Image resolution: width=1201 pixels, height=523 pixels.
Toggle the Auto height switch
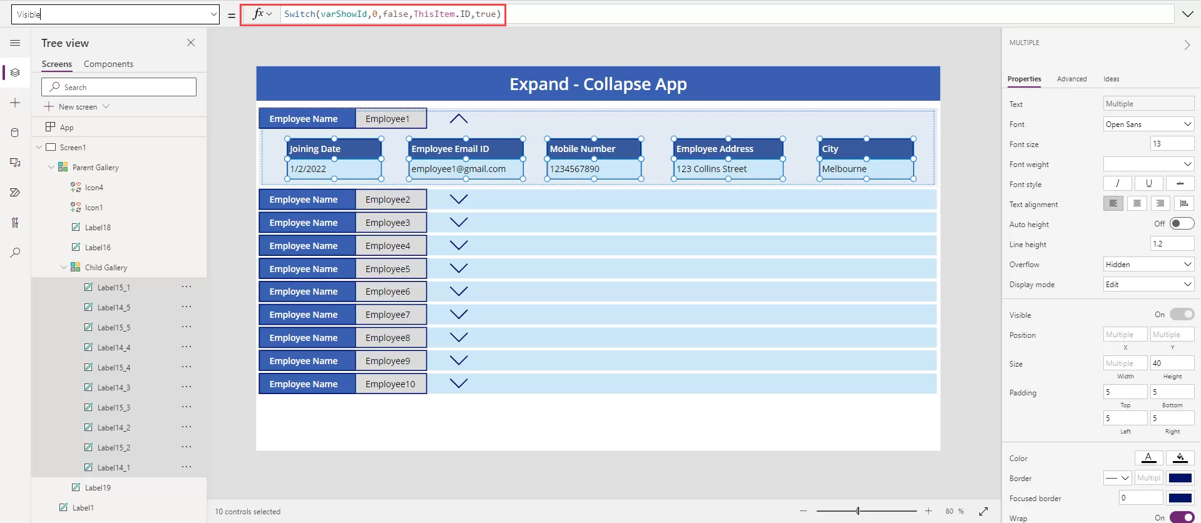point(1182,224)
